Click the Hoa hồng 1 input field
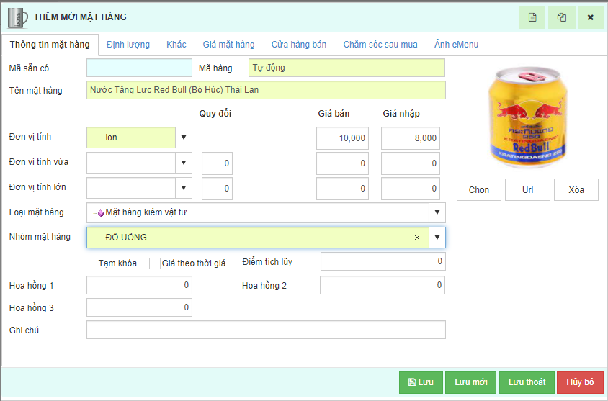The width and height of the screenshot is (608, 401). pyautogui.click(x=139, y=285)
